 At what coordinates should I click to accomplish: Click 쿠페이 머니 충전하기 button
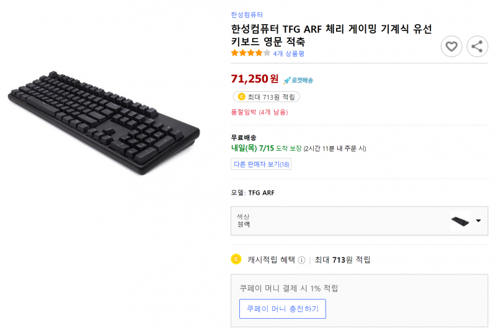point(283,309)
